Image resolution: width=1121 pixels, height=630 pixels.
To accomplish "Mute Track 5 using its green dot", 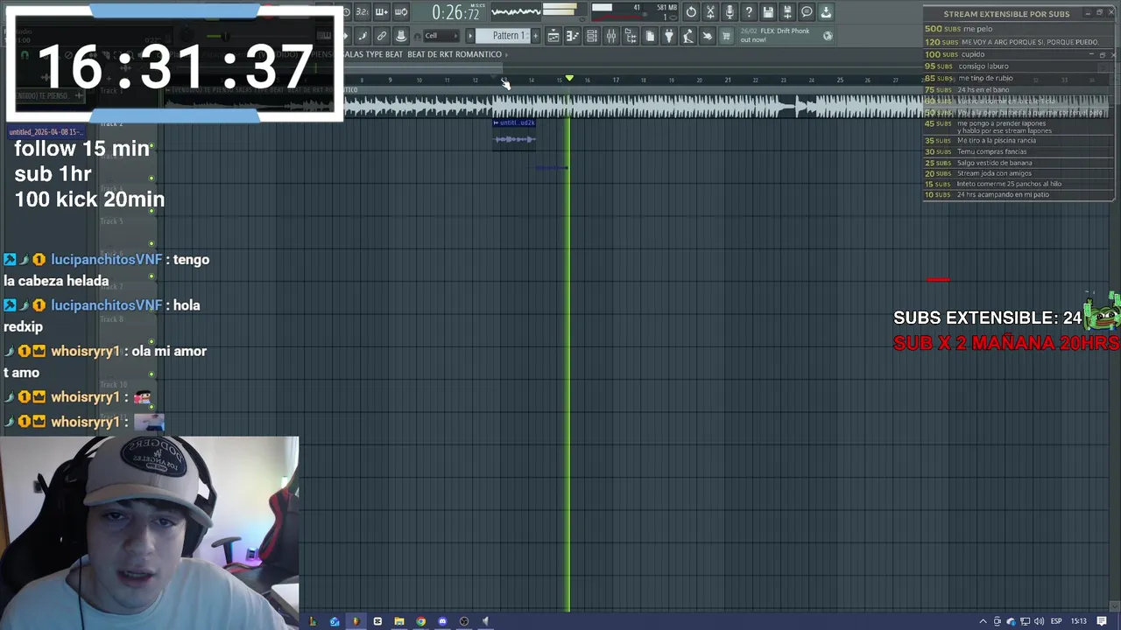I will [x=152, y=244].
